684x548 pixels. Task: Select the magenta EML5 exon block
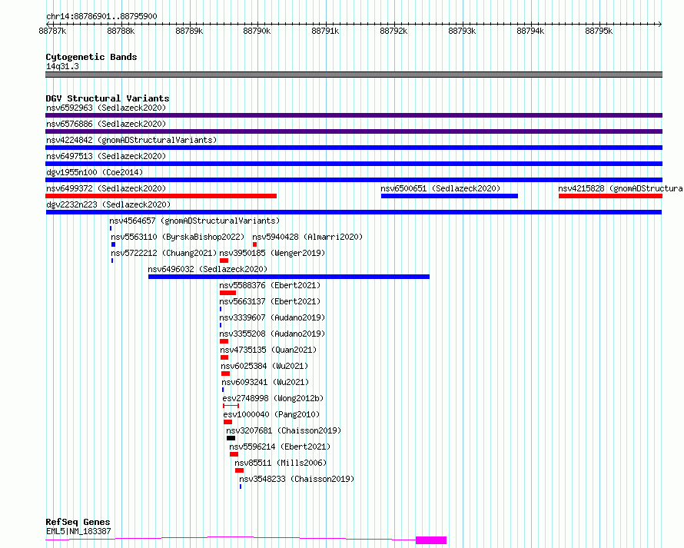coord(431,540)
